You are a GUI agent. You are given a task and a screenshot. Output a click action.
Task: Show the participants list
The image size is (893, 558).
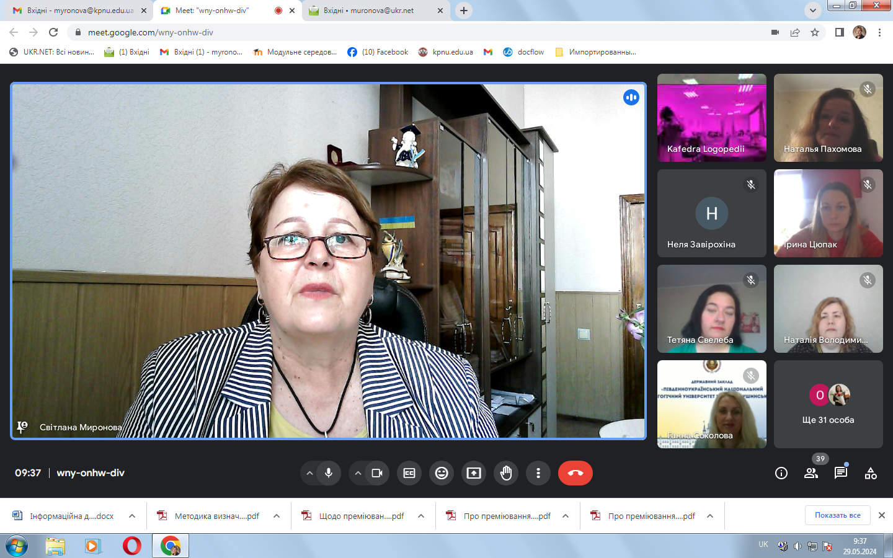(811, 473)
